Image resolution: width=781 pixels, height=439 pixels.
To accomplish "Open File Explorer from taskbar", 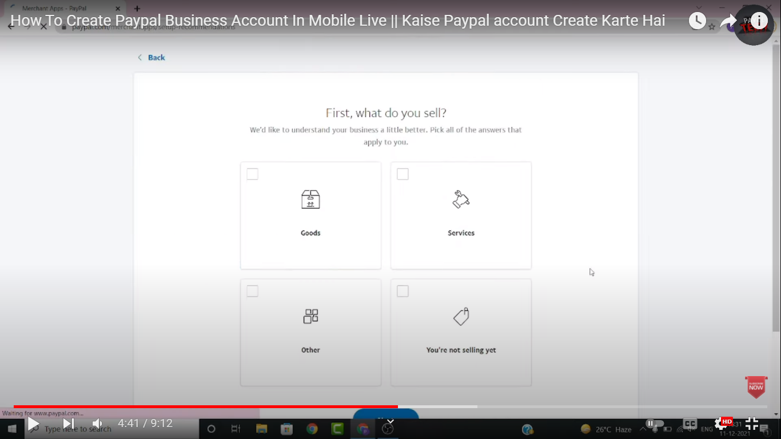I will tap(261, 429).
